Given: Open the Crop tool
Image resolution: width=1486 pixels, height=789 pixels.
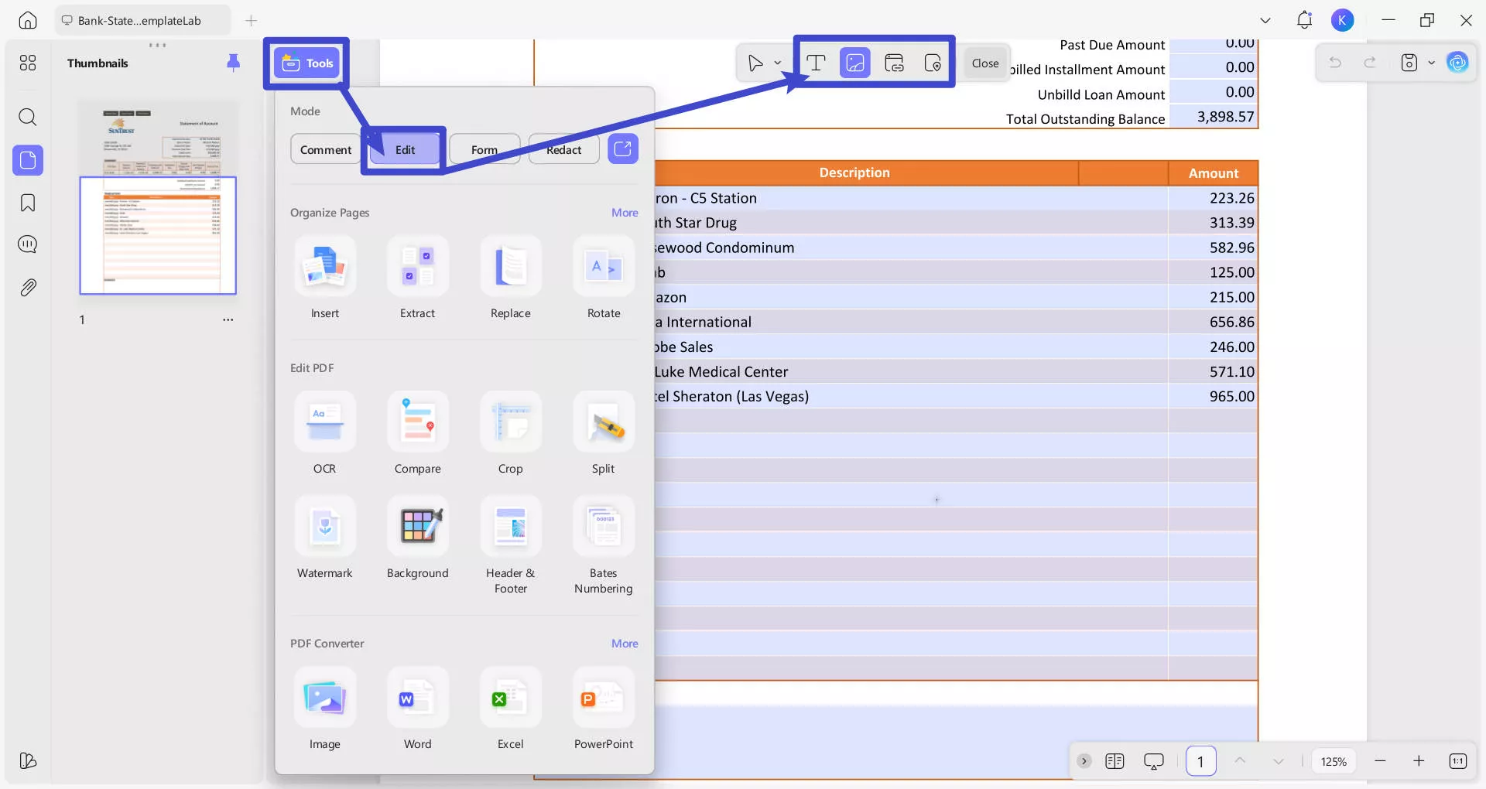Looking at the screenshot, I should [x=510, y=422].
